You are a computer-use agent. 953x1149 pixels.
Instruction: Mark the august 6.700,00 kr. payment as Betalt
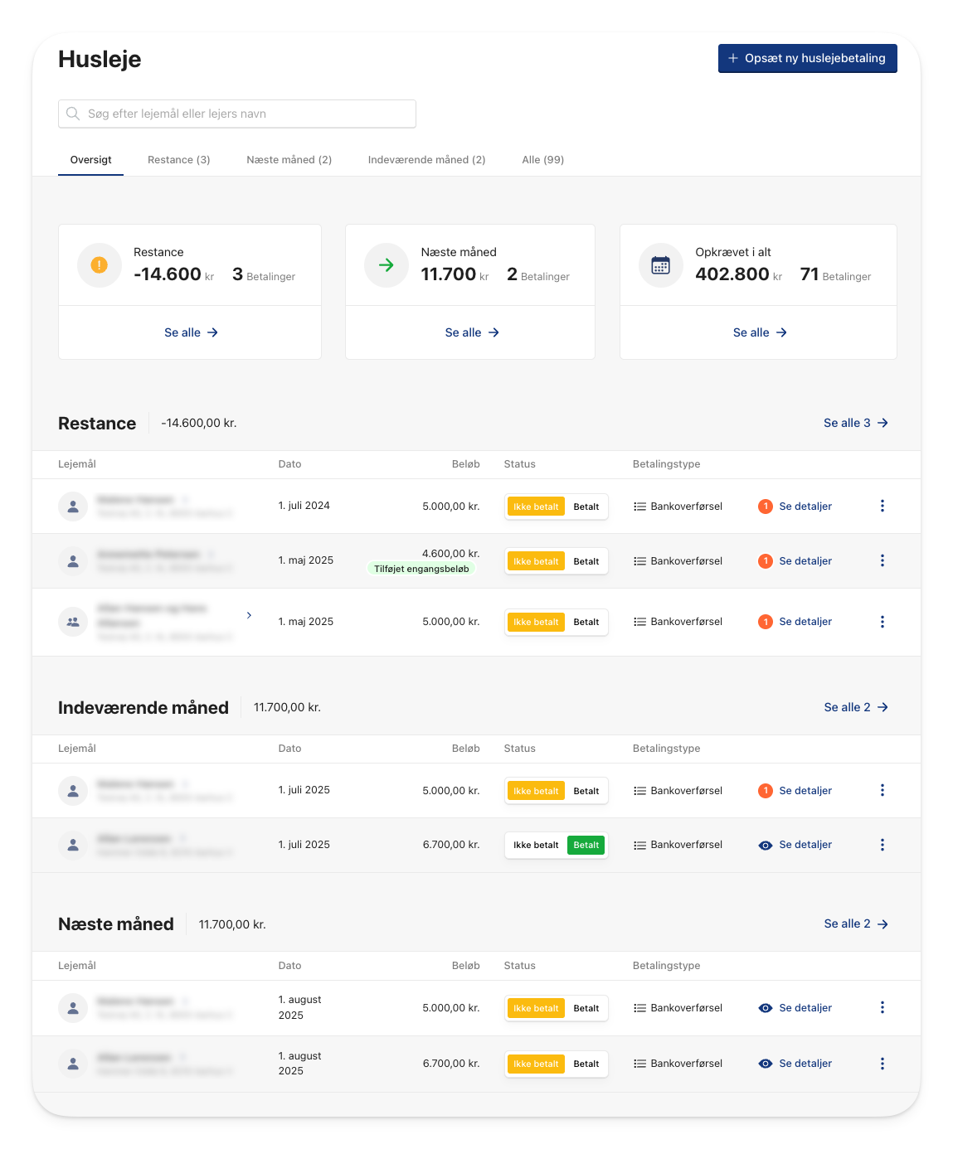586,1064
